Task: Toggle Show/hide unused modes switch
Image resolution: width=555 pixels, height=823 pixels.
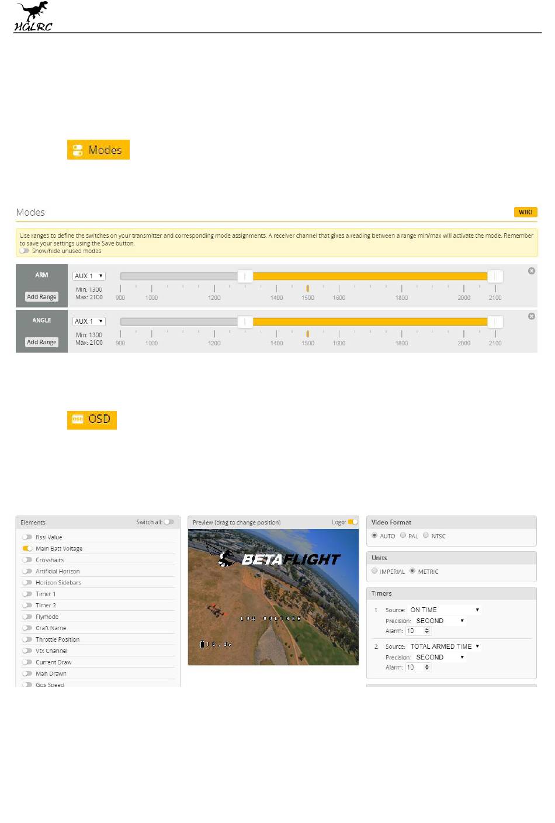Action: [25, 251]
